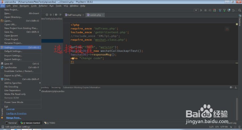Open the Refactor menu
242x130 pixels.
(43, 6)
